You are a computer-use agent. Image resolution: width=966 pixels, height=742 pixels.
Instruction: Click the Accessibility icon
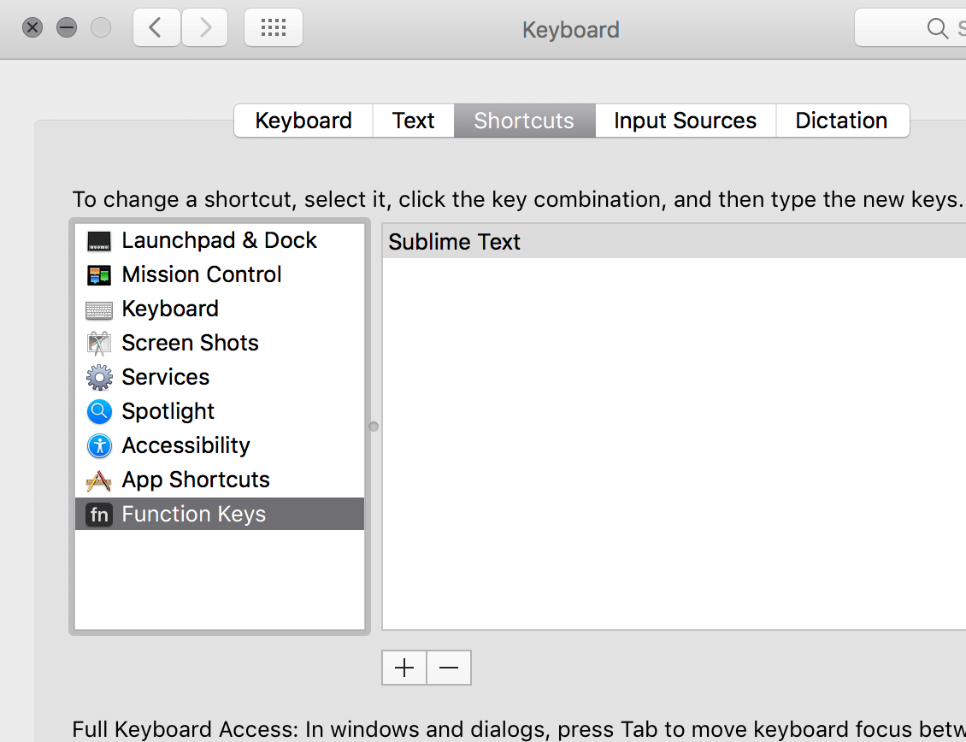(99, 445)
